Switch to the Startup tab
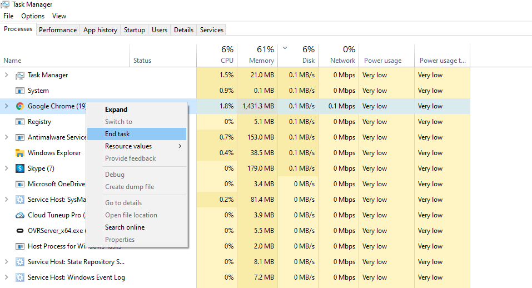Image resolution: width=532 pixels, height=288 pixels. pos(135,30)
